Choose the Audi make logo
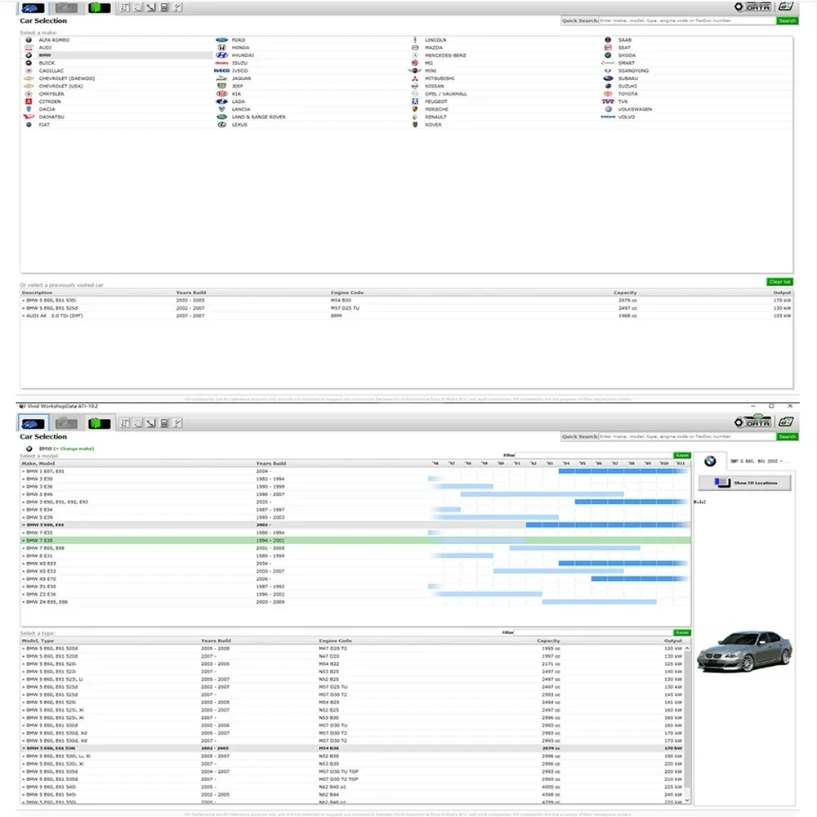The width and height of the screenshot is (817, 817). point(29,47)
